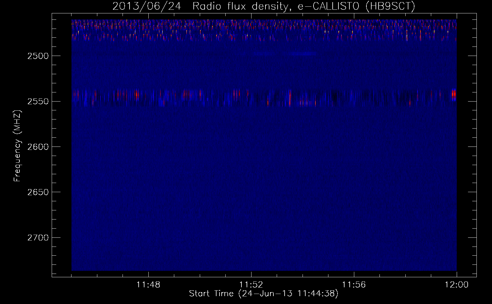
Task: Click the 2700 frequency tick label
Action: (38, 237)
